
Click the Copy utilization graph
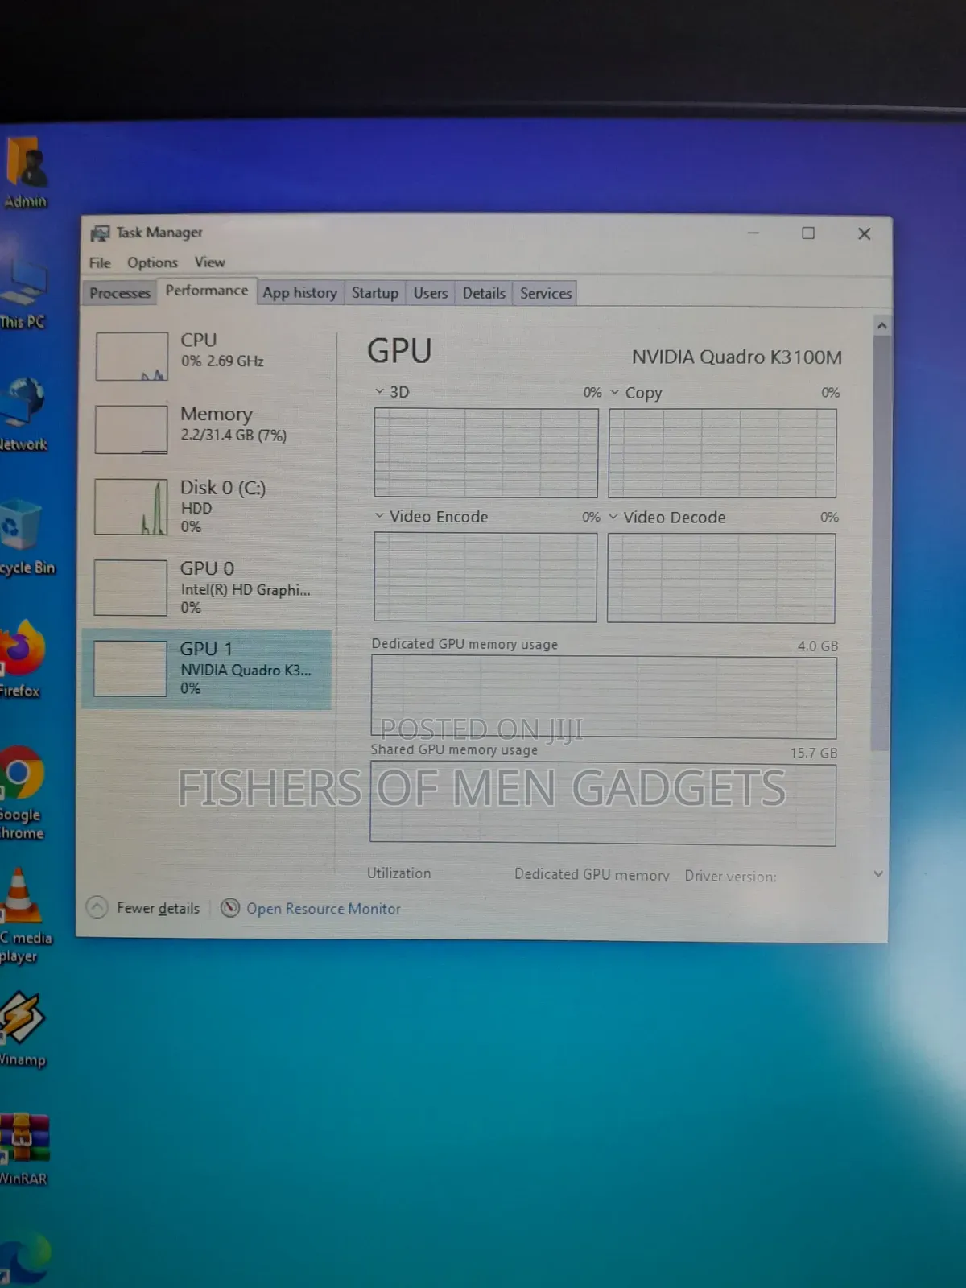point(722,453)
